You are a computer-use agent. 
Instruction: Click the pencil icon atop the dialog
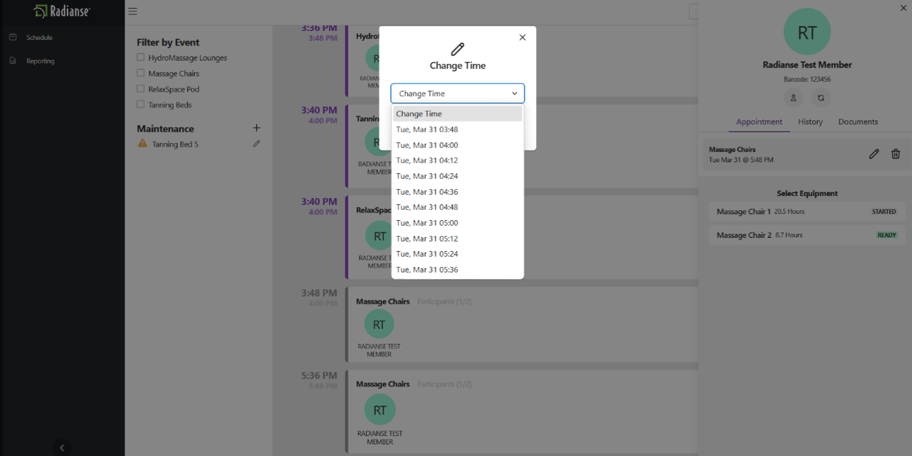click(457, 49)
